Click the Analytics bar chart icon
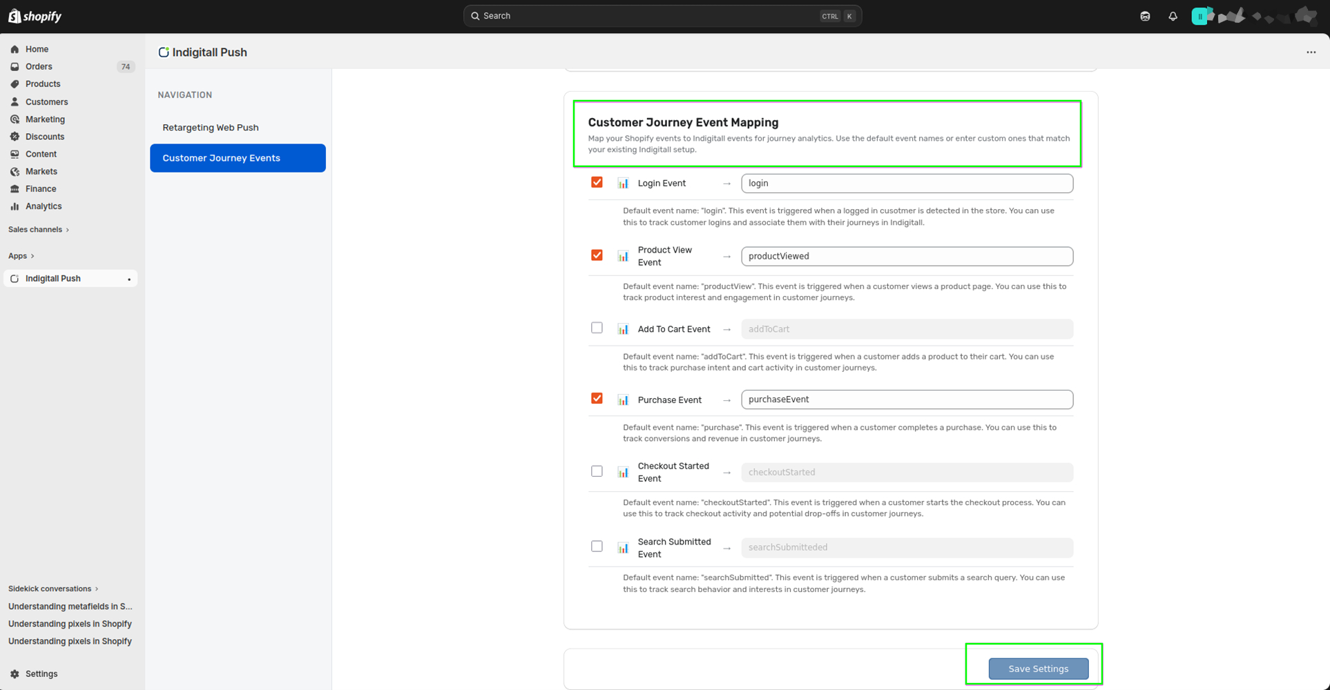This screenshot has width=1330, height=690. coord(15,206)
